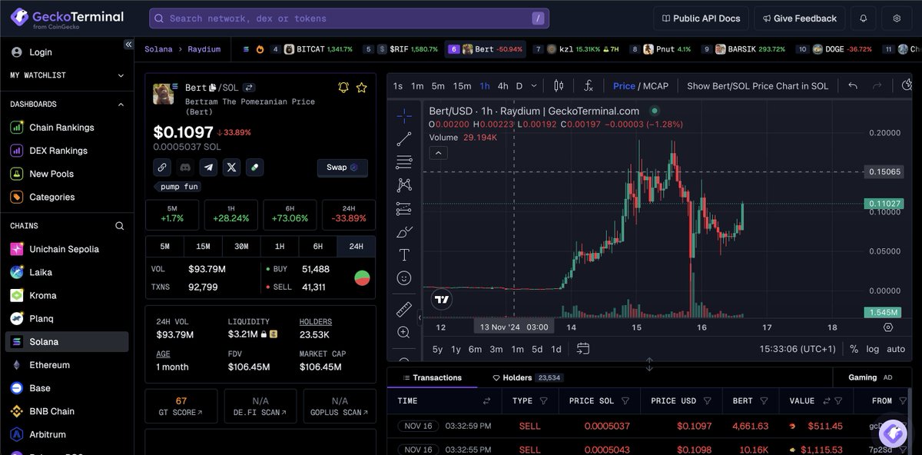Viewport: 922px width, 455px height.
Task: Filter transactions by Price SOL
Action: click(x=625, y=400)
